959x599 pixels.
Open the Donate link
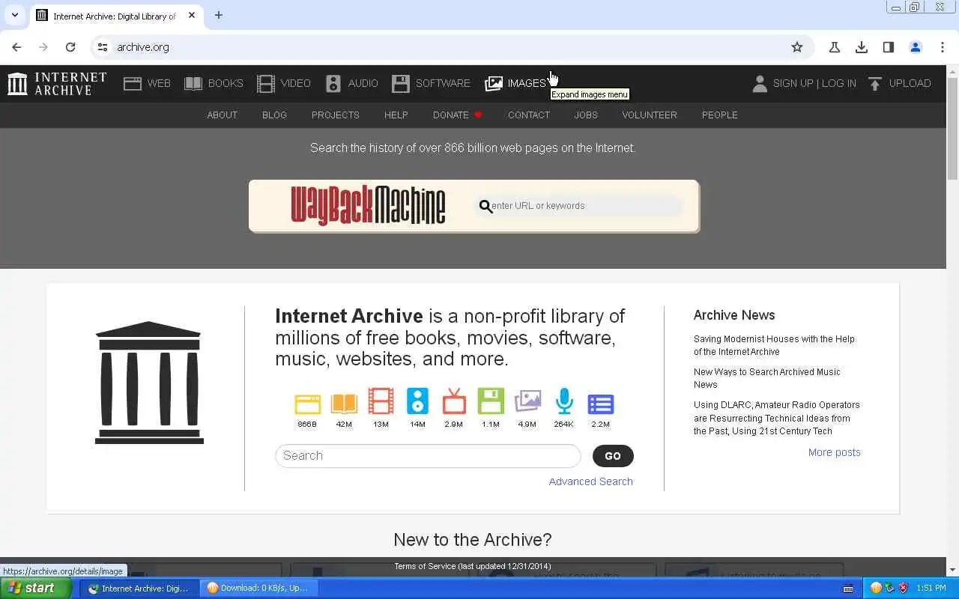tap(457, 115)
